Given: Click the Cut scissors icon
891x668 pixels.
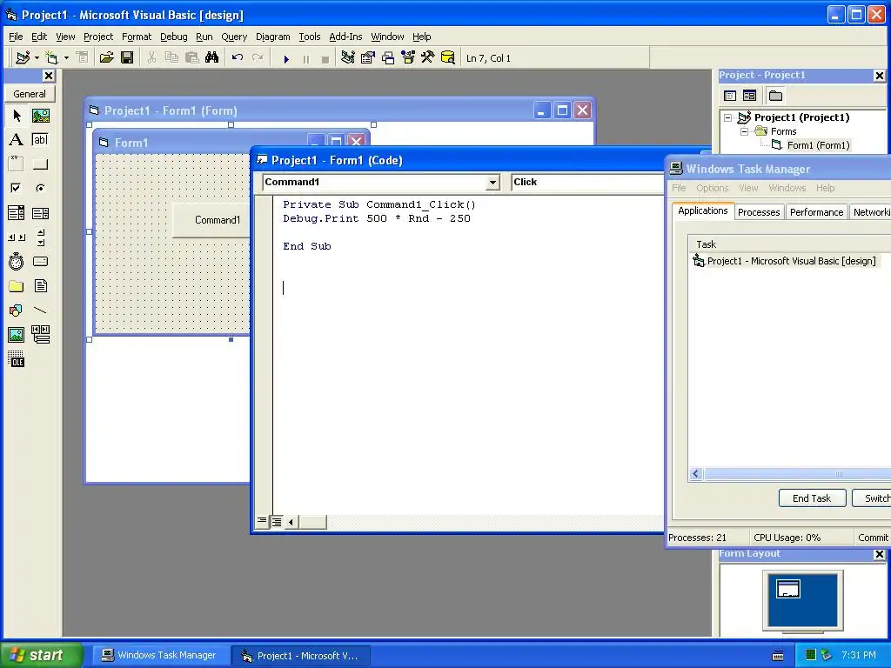Looking at the screenshot, I should click(x=151, y=58).
